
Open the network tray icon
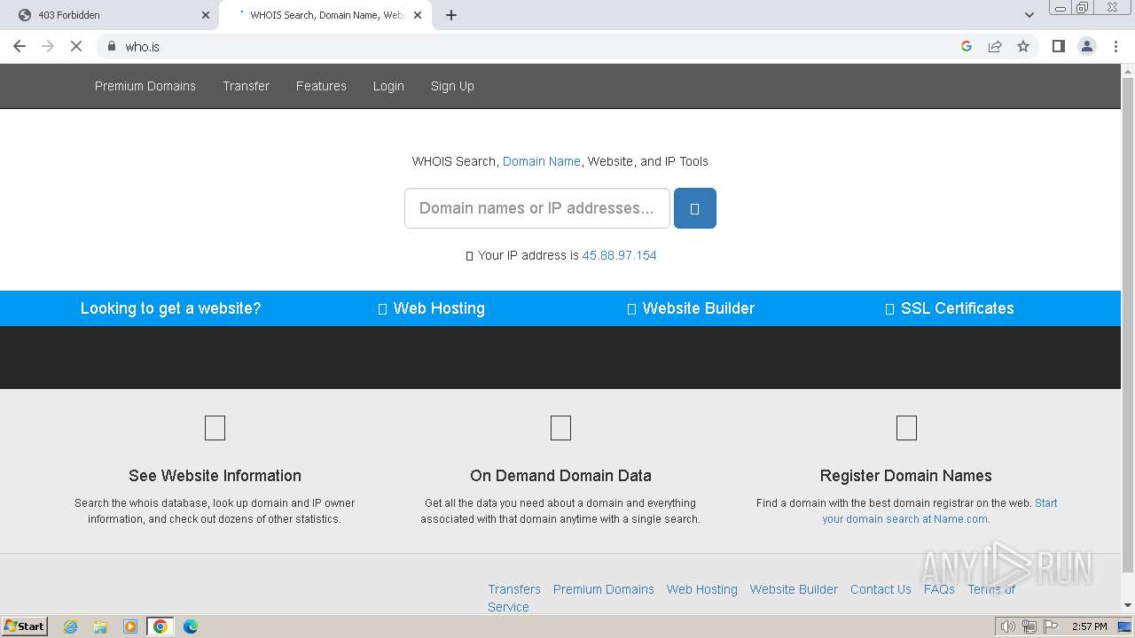pyautogui.click(x=1029, y=626)
